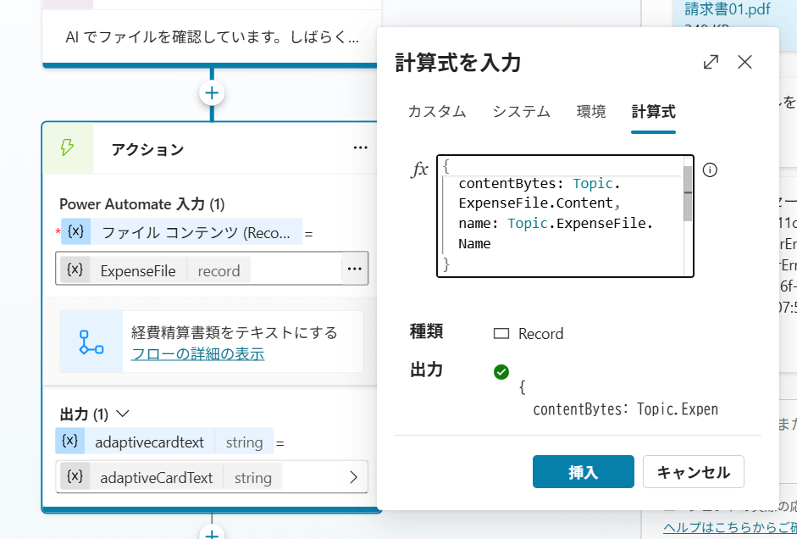Viewport: 797px width, 539px height.
Task: Click the formula editor vertical scrollbar
Action: pyautogui.click(x=688, y=194)
